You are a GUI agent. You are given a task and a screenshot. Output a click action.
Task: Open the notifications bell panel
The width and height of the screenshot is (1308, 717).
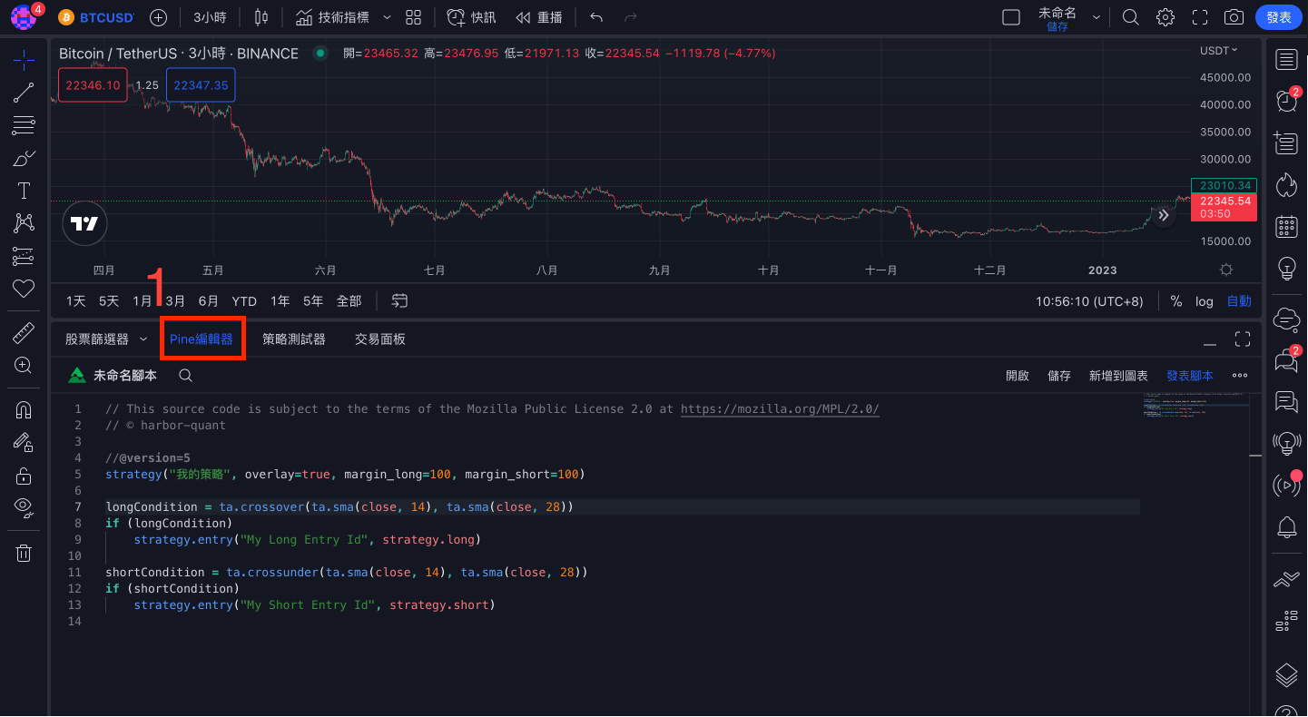point(1286,526)
